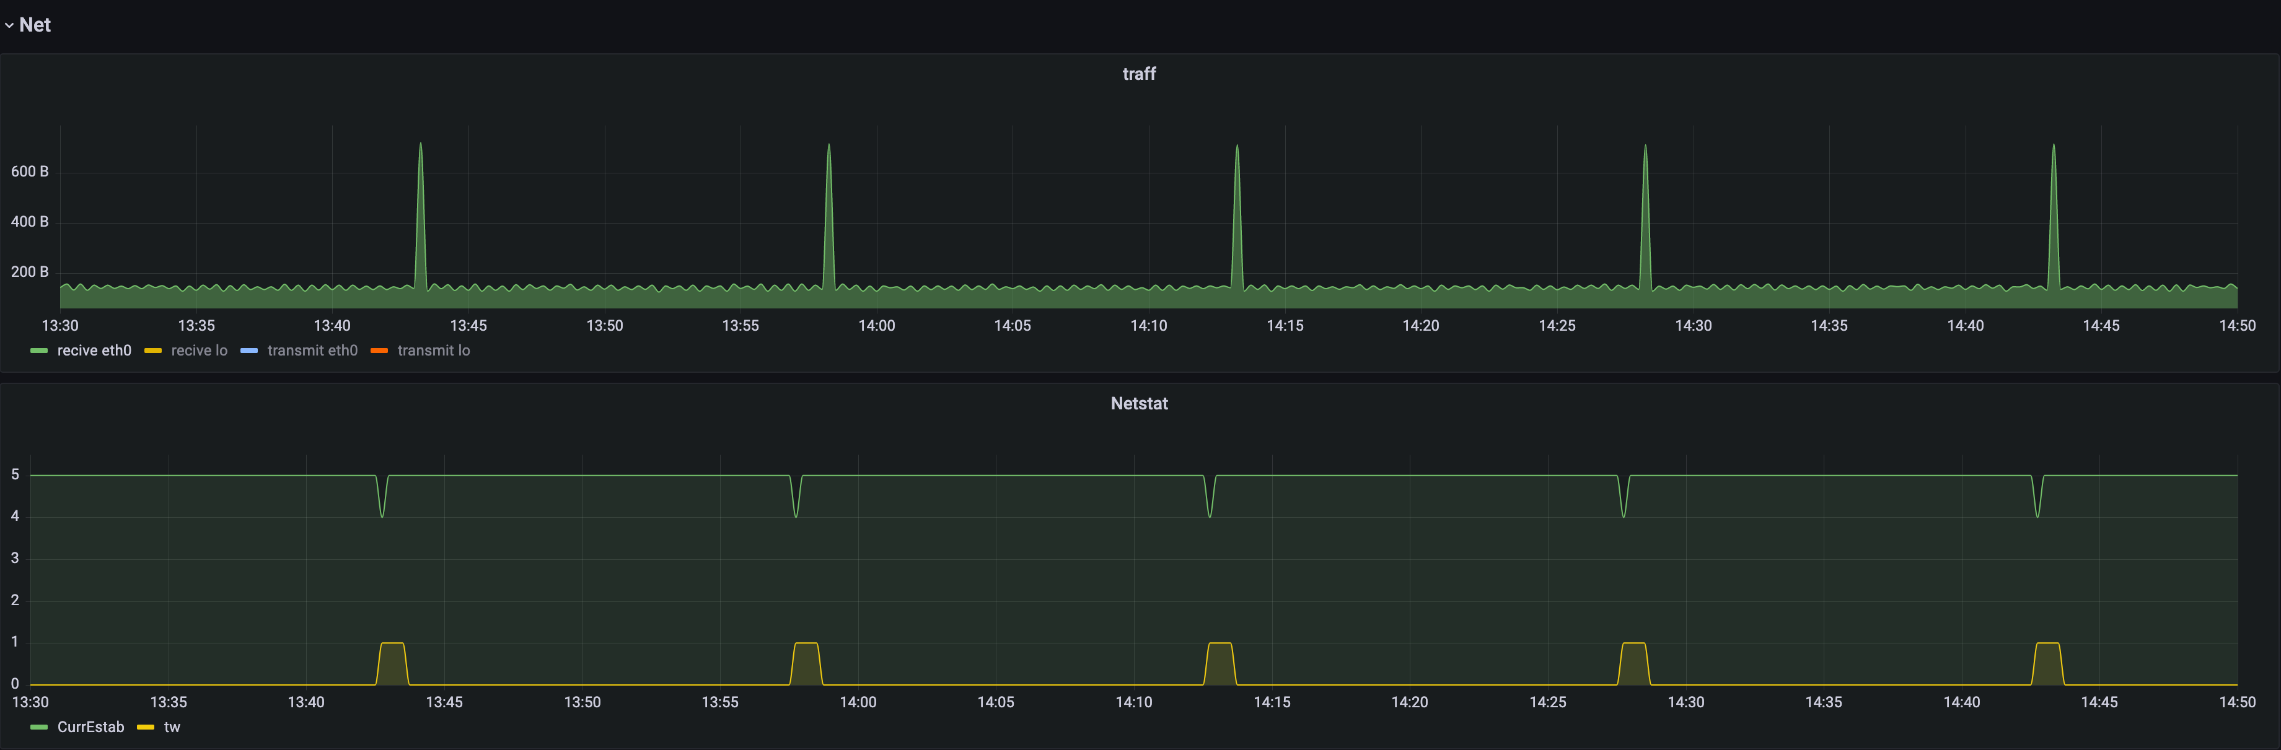Click yellow color swatch for tw

146,727
